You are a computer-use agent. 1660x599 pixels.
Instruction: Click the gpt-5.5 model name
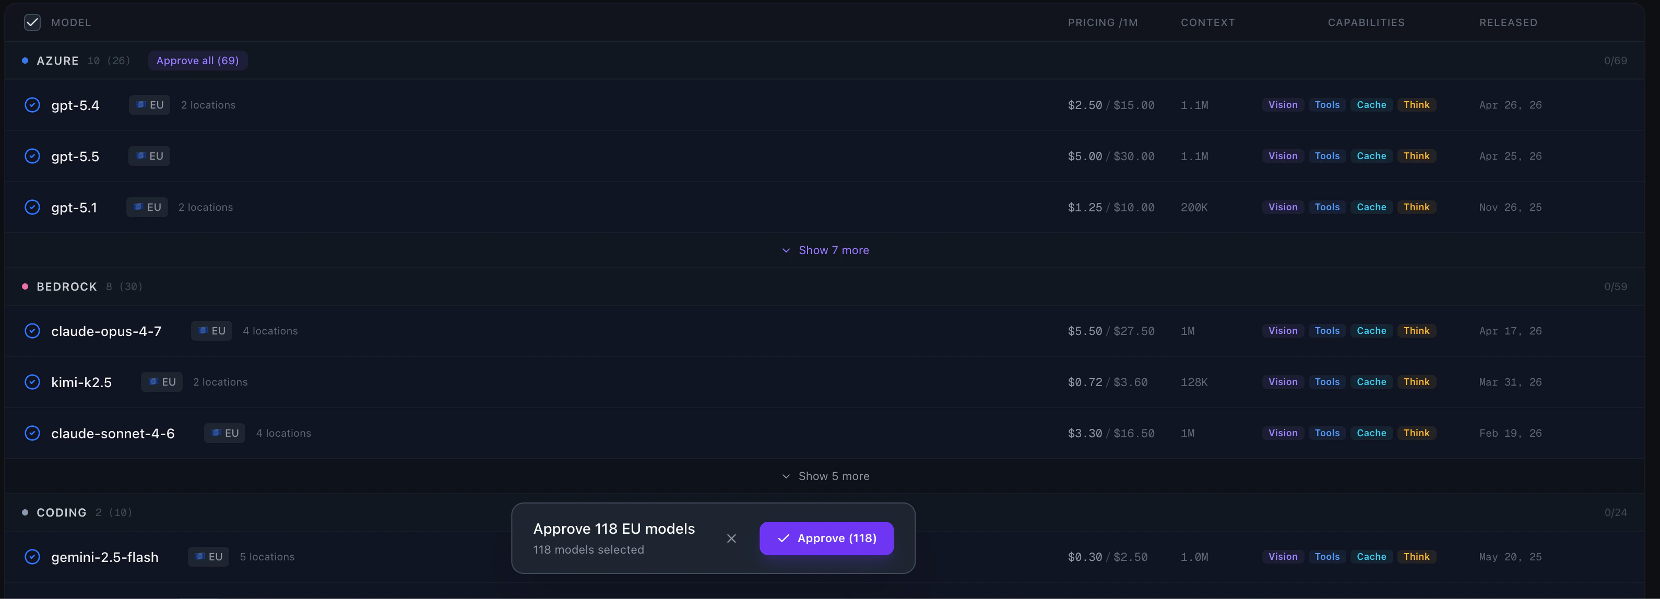tap(75, 156)
